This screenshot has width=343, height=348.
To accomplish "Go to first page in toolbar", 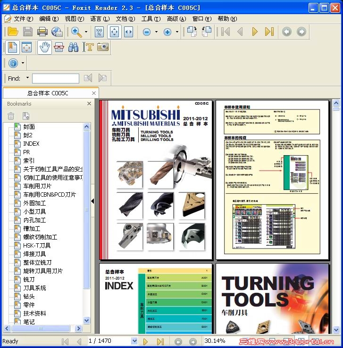I will click(x=226, y=32).
